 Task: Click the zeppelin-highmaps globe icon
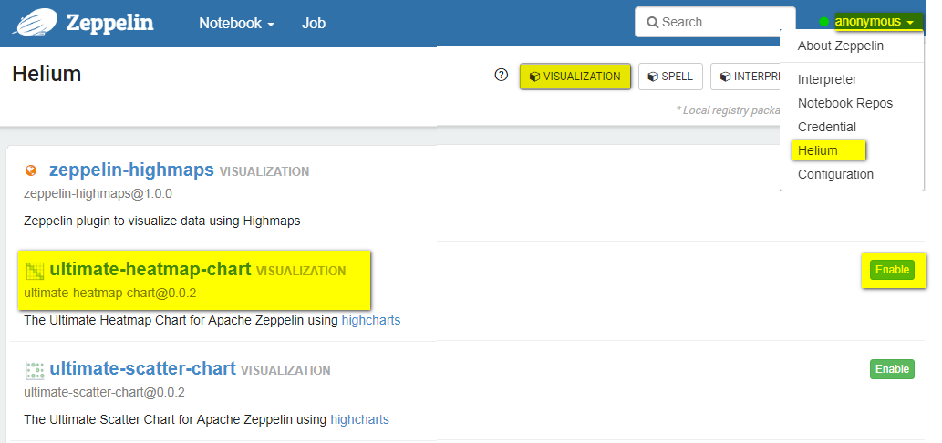[x=31, y=171]
